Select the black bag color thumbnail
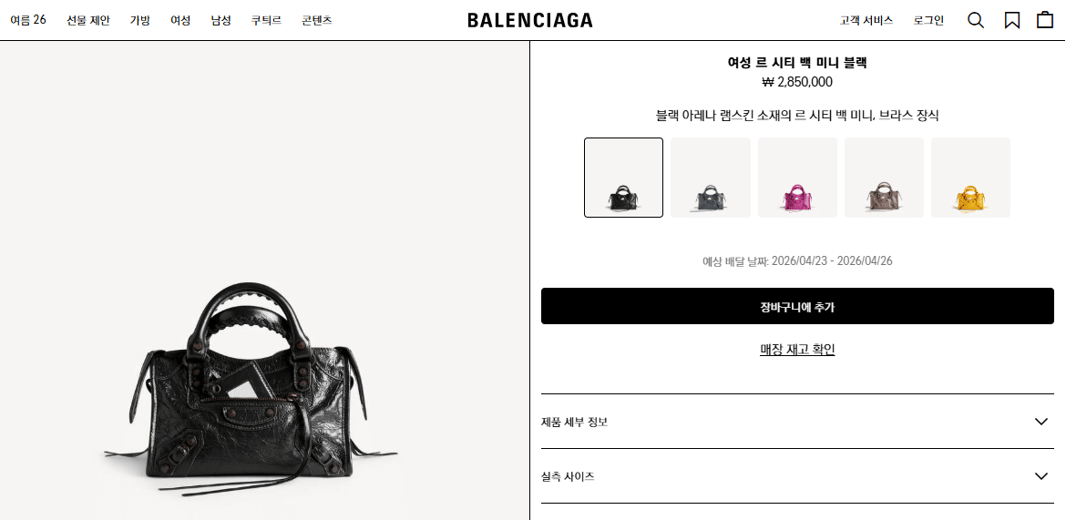This screenshot has width=1066, height=520. tap(623, 178)
